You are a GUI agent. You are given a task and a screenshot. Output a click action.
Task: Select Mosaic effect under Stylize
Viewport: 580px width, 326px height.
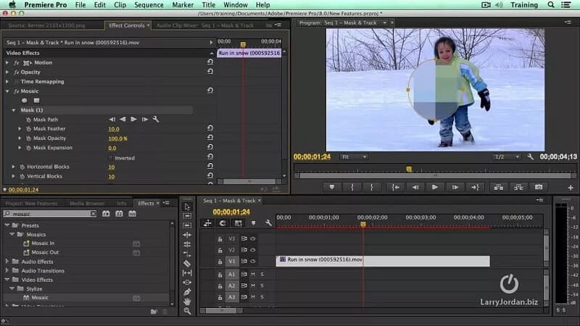point(40,298)
